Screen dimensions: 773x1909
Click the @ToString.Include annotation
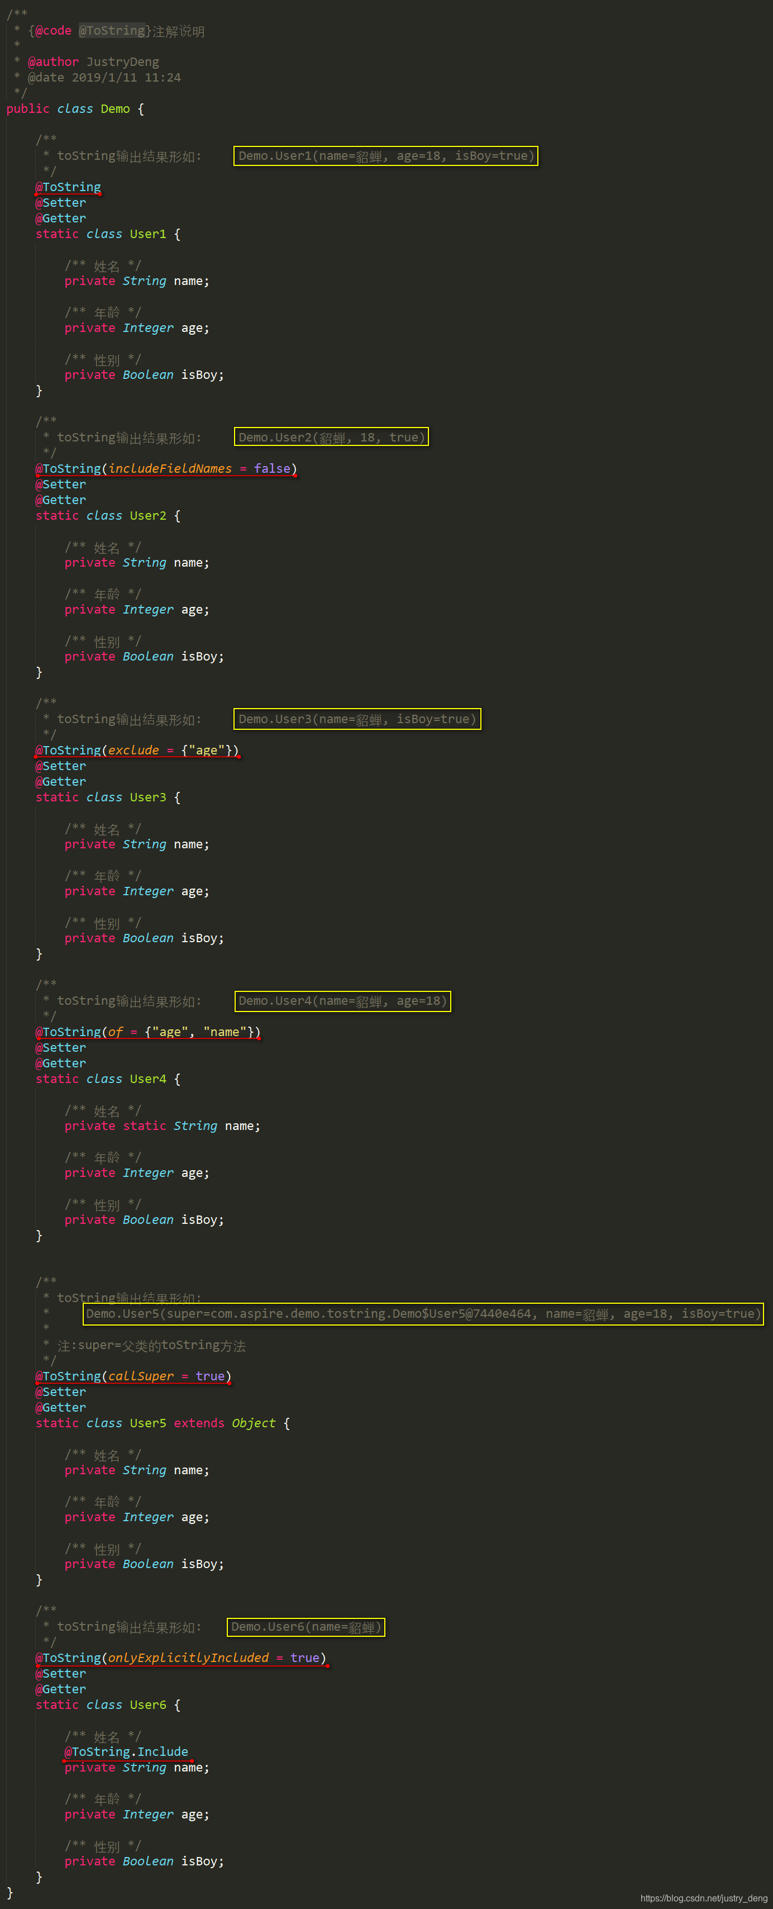click(x=126, y=1752)
